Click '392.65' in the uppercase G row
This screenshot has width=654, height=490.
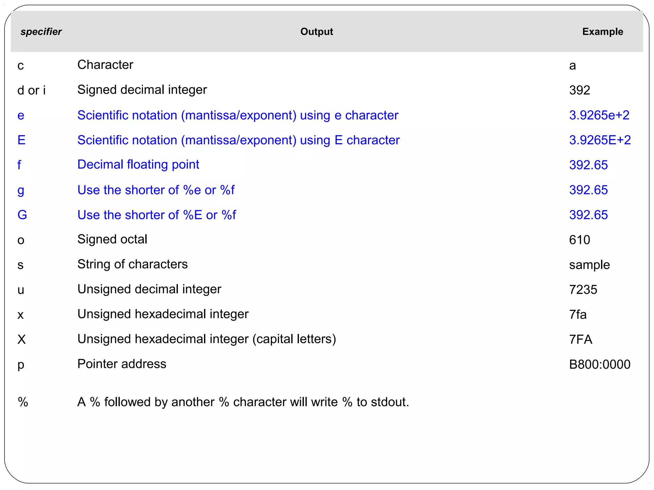[589, 215]
